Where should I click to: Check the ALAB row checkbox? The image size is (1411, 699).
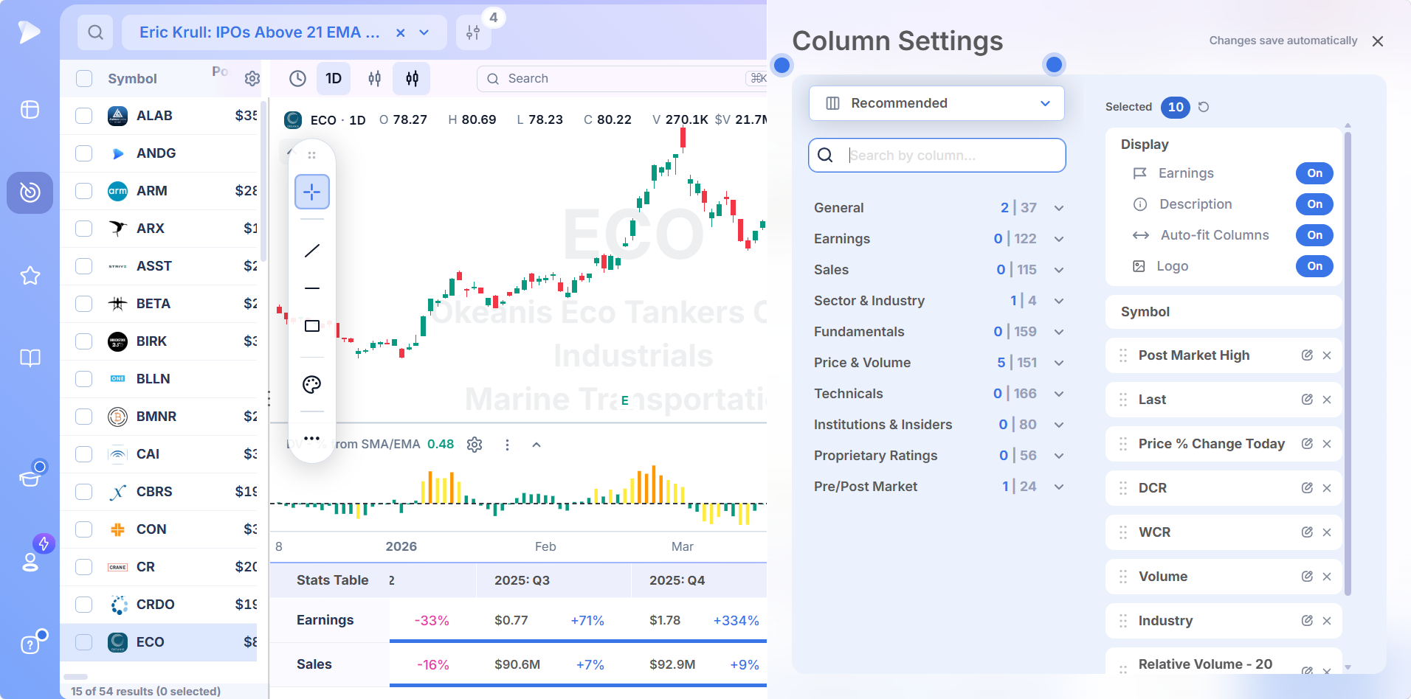(x=84, y=116)
